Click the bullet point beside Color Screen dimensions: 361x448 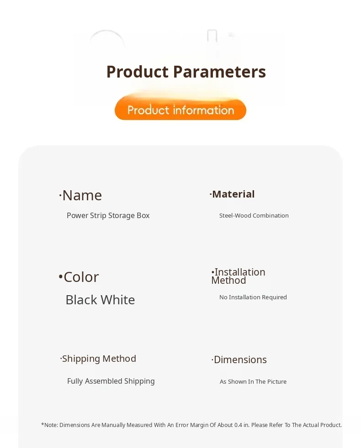pyautogui.click(x=61, y=277)
